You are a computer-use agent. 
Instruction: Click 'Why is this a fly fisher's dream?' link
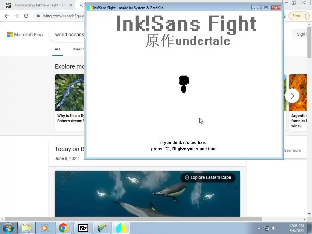71,118
